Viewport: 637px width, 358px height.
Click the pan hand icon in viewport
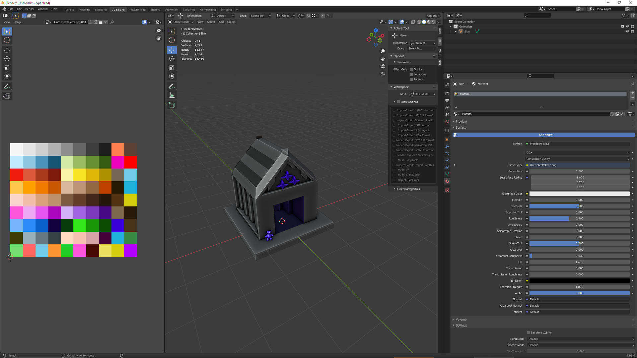(383, 59)
